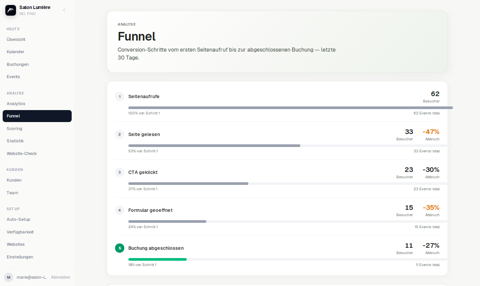Open the Statistik page
This screenshot has width=480, height=286.
(37, 141)
